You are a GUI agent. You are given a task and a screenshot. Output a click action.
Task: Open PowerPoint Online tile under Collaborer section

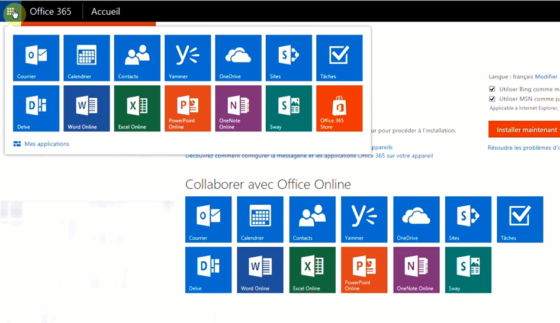click(x=364, y=270)
